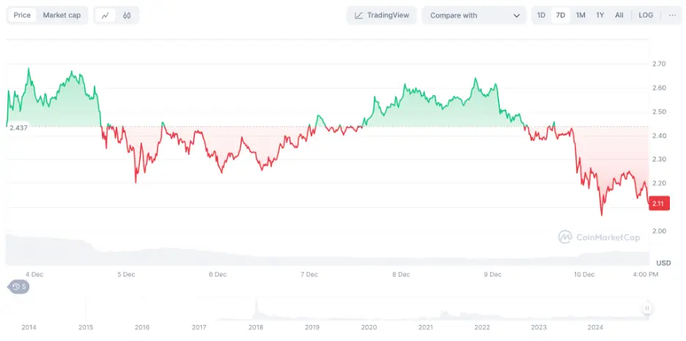The image size is (686, 341).
Task: Click the 2.437 opening price label
Action: [18, 127]
